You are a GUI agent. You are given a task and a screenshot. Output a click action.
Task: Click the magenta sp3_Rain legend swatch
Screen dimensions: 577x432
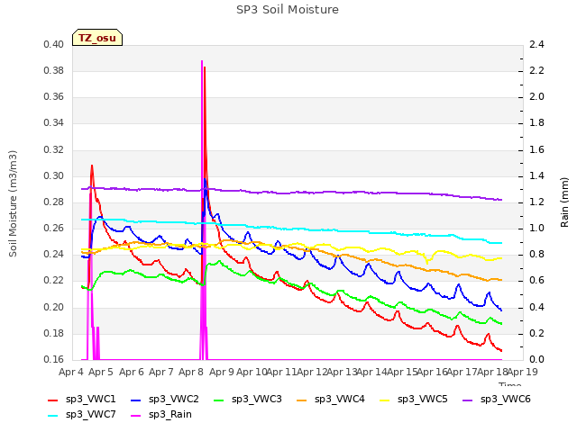point(136,416)
